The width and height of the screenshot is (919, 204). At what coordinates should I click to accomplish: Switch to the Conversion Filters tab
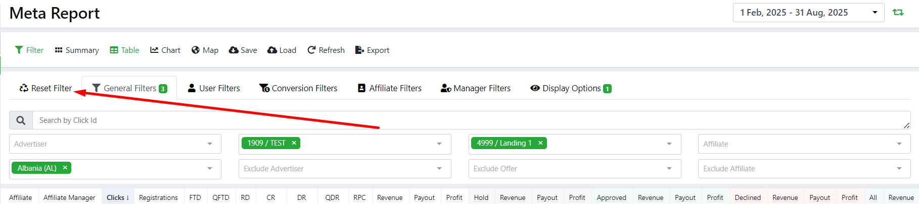pyautogui.click(x=298, y=88)
